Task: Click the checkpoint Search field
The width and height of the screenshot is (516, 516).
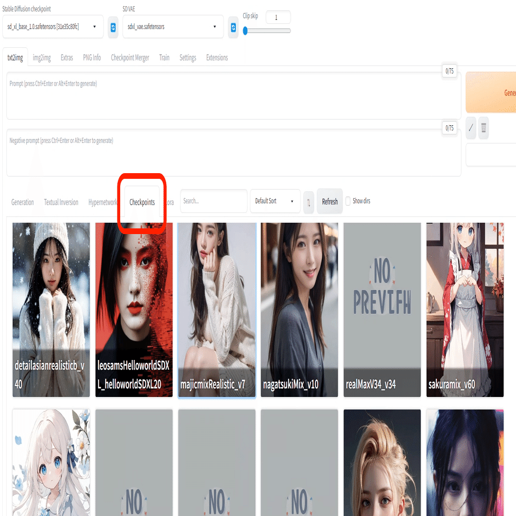Action: click(x=214, y=201)
